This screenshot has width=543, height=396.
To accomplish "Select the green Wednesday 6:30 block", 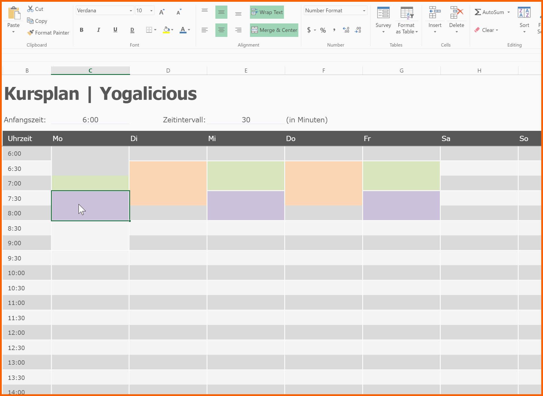I will point(246,176).
